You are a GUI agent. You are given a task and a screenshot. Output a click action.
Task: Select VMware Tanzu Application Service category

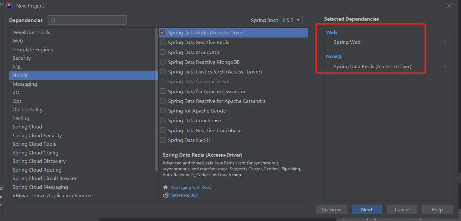[82, 195]
